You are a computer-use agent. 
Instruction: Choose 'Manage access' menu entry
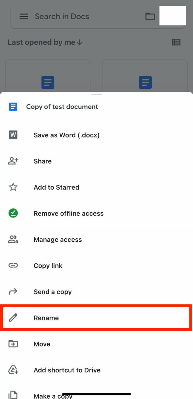(x=96, y=240)
